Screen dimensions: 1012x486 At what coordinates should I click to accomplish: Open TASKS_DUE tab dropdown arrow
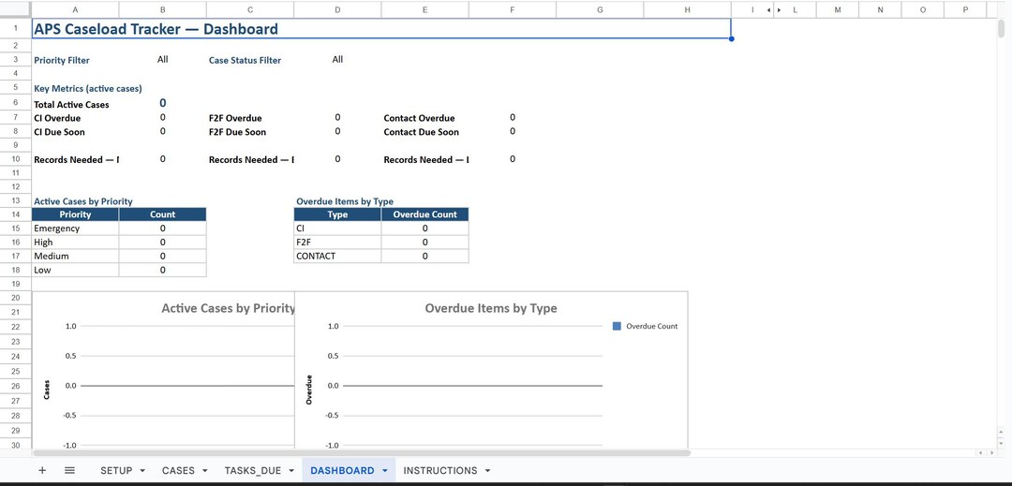pos(291,471)
